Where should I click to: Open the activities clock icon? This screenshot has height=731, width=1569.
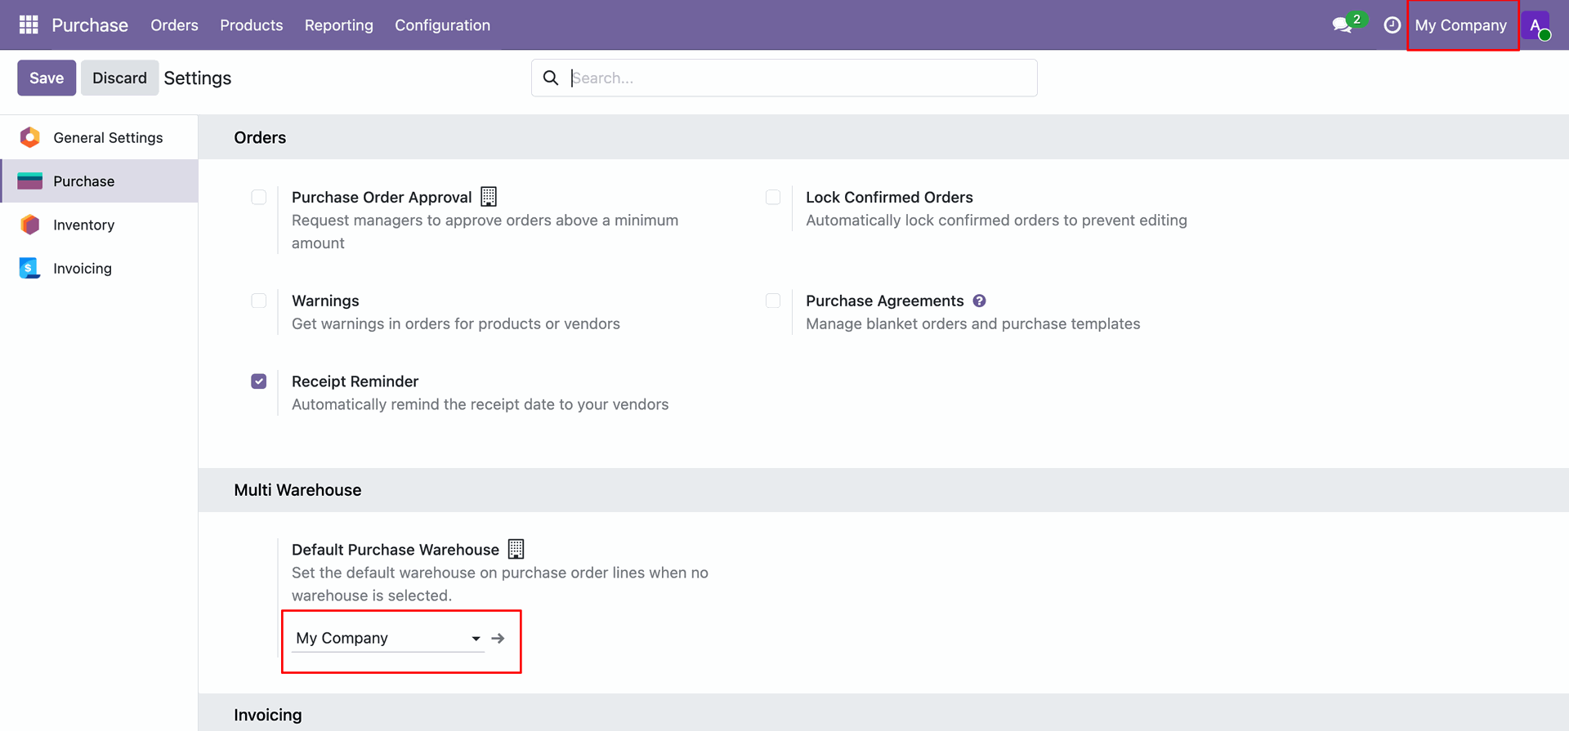pyautogui.click(x=1392, y=25)
